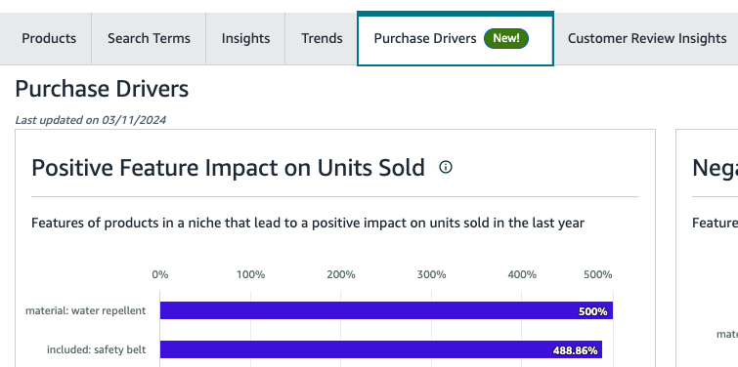Click the partially visible Negative feature panel heading
The height and width of the screenshot is (367, 738).
(715, 168)
